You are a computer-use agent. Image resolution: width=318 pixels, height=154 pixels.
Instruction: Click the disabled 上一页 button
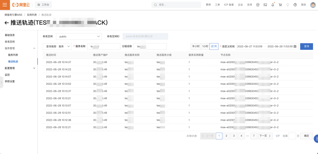point(208,136)
